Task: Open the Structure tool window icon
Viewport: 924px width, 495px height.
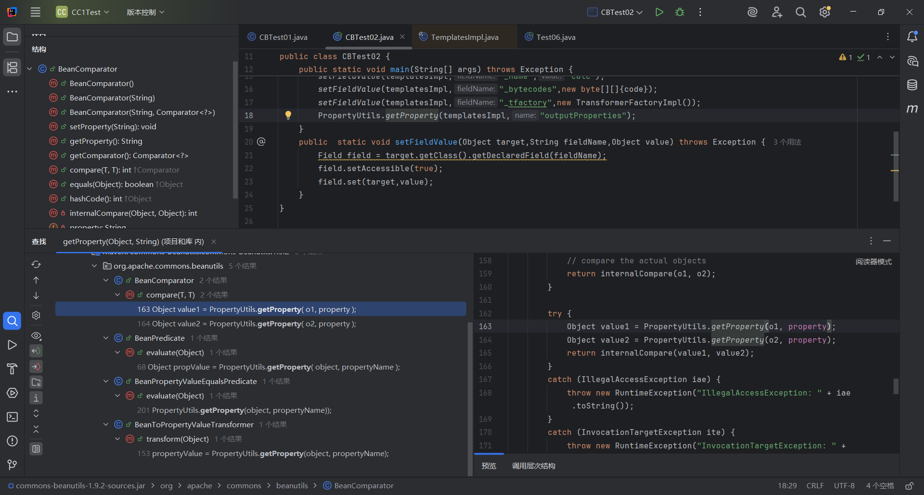Action: point(13,67)
